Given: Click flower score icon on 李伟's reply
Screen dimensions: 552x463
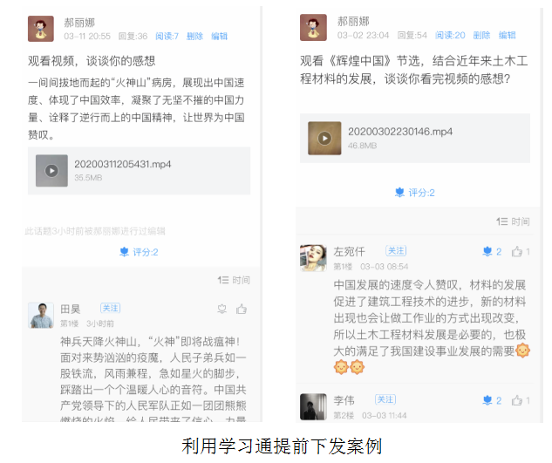Looking at the screenshot, I should (x=487, y=400).
